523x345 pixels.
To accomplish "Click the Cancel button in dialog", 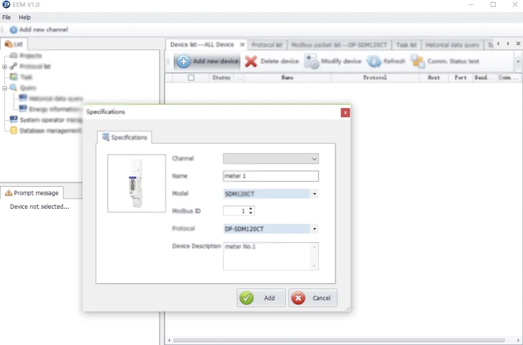I will click(313, 298).
